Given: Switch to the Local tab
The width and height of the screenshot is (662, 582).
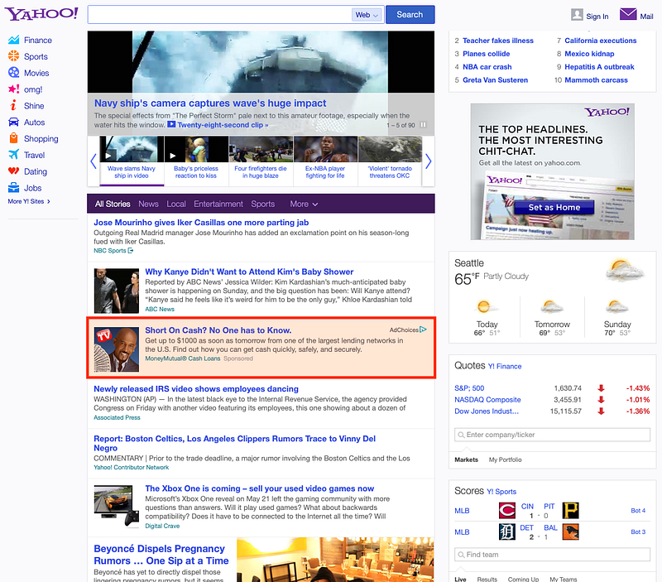Looking at the screenshot, I should [175, 204].
